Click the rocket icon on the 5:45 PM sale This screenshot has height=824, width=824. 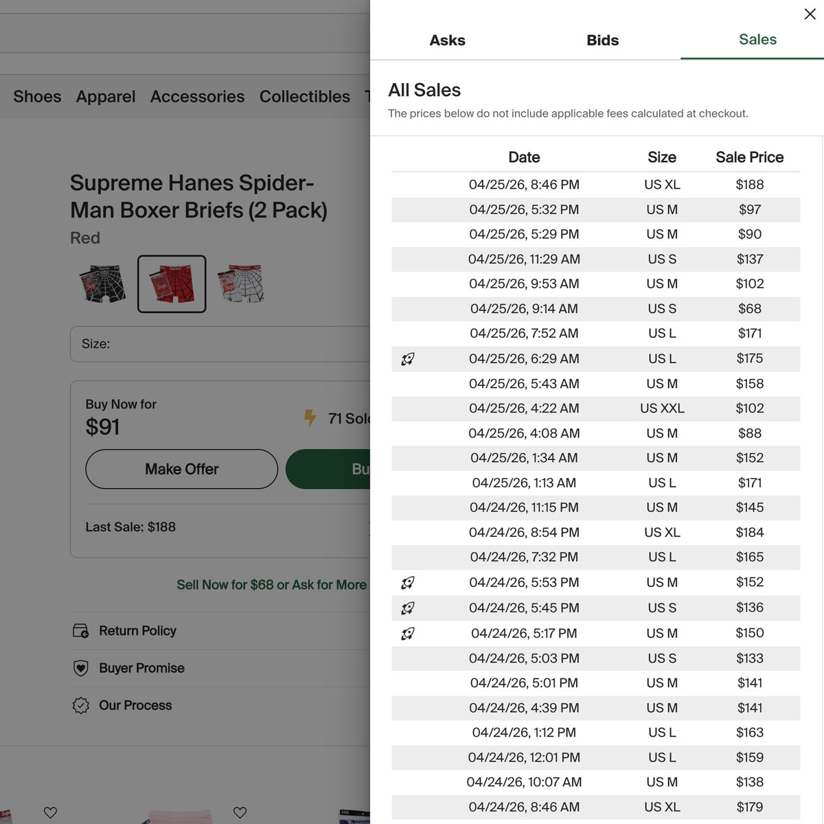pos(408,608)
